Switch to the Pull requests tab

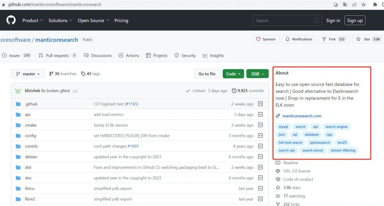point(58,55)
